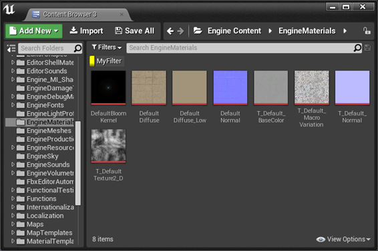Expand the MaterialTempla folder
378x251 pixels.
coord(13,241)
